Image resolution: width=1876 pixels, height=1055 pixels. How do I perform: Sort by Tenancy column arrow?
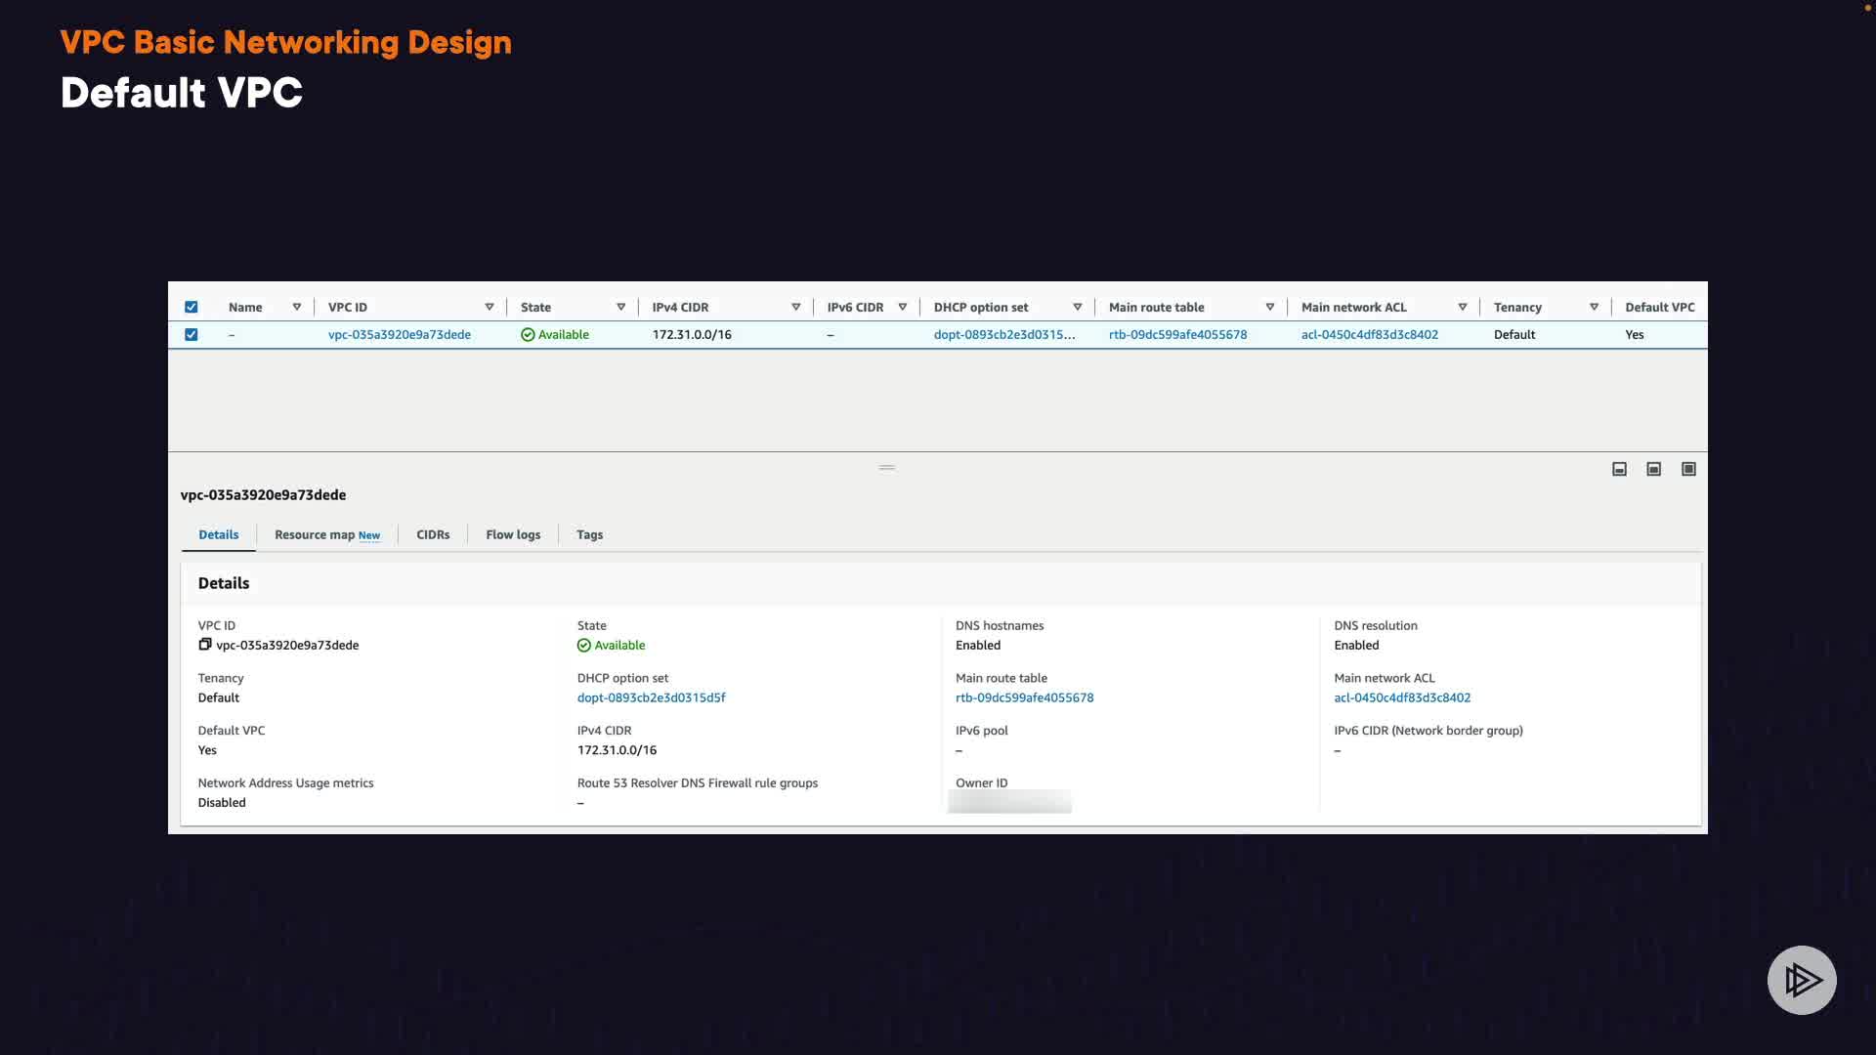pos(1594,307)
